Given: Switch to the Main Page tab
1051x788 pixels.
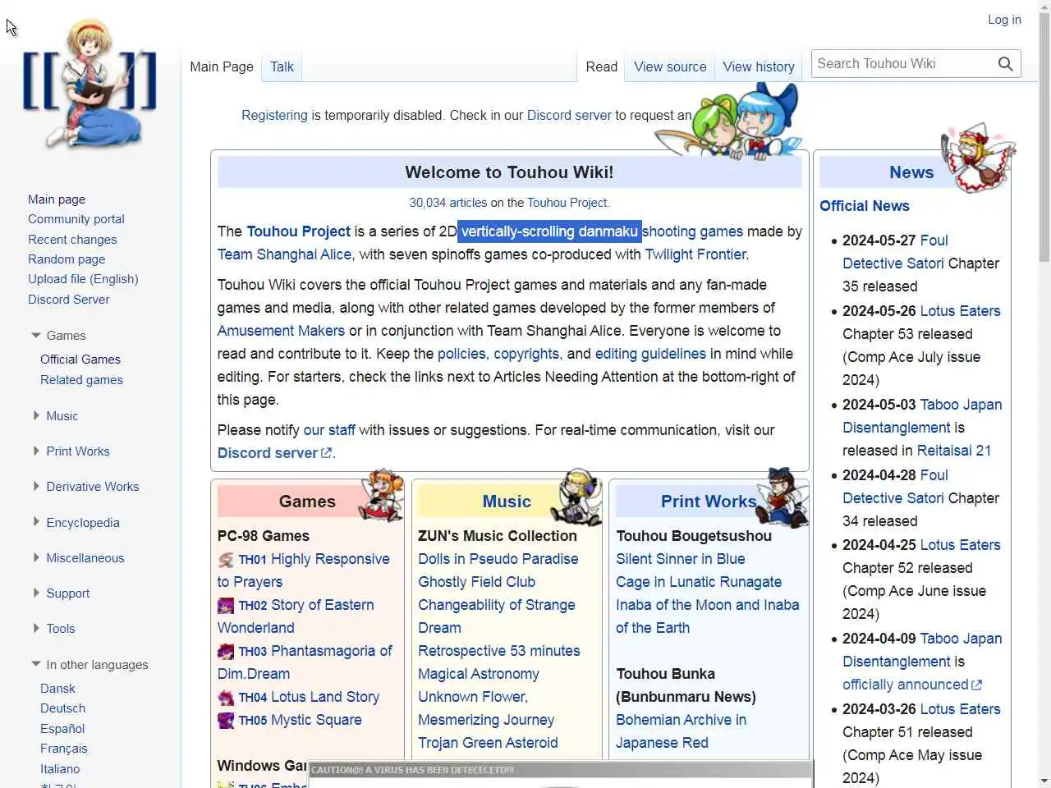Looking at the screenshot, I should [222, 66].
